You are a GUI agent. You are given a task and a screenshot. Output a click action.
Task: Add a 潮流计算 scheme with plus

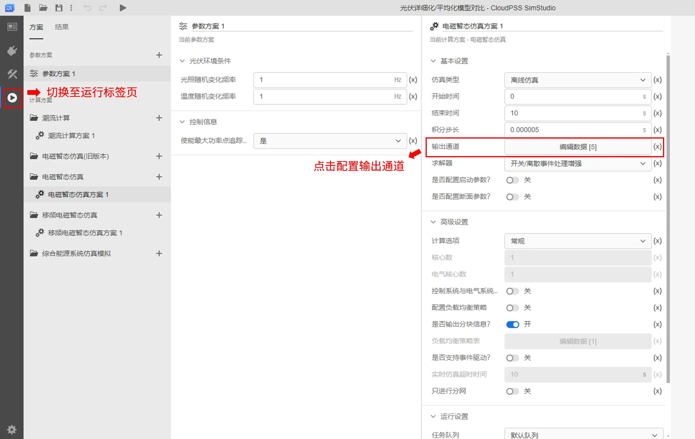159,118
